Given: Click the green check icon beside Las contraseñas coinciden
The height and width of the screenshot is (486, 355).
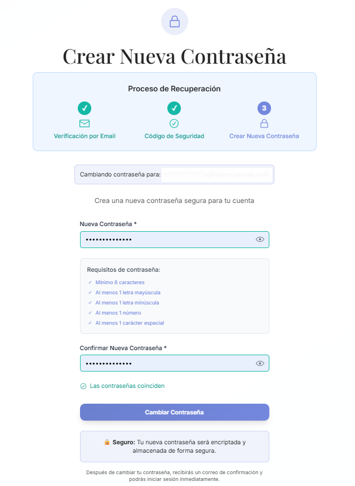Looking at the screenshot, I should [83, 386].
